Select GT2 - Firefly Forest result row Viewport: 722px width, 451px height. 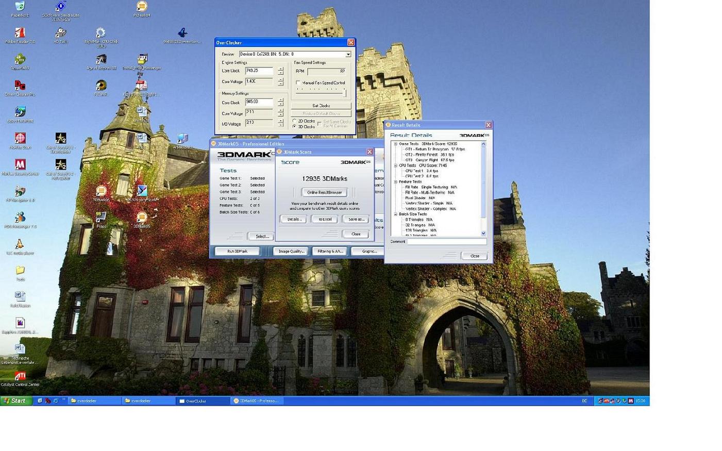point(429,155)
